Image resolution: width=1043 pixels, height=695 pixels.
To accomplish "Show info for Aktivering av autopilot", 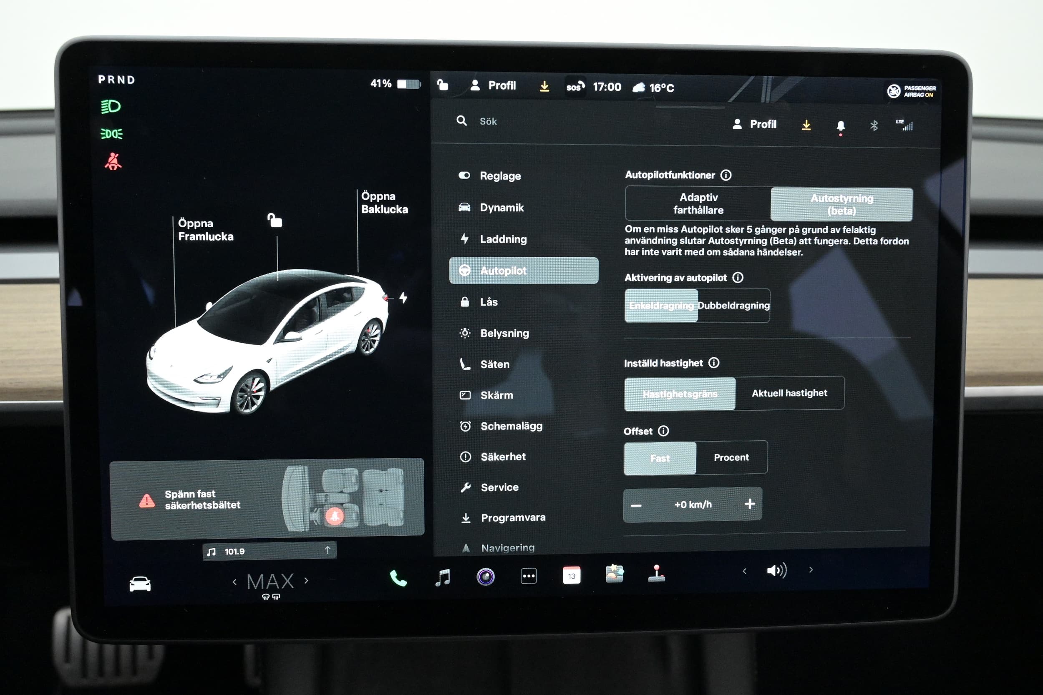I will (738, 278).
